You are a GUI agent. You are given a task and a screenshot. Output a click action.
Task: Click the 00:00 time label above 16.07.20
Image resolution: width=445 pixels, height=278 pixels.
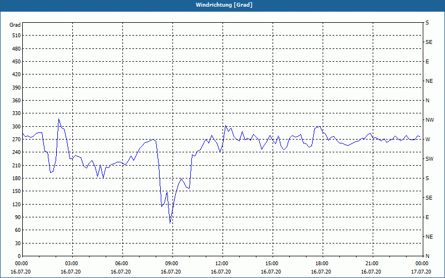click(21, 263)
